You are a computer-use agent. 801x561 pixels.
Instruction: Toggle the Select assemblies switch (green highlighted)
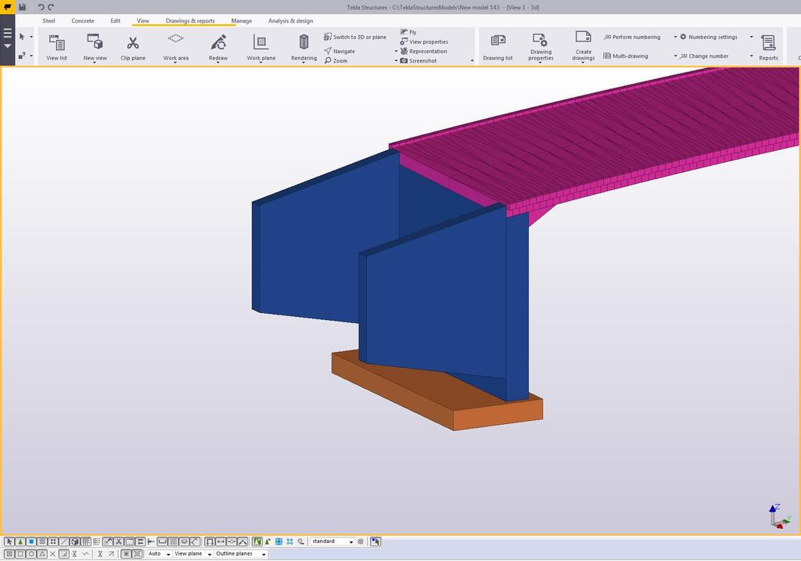point(257,541)
